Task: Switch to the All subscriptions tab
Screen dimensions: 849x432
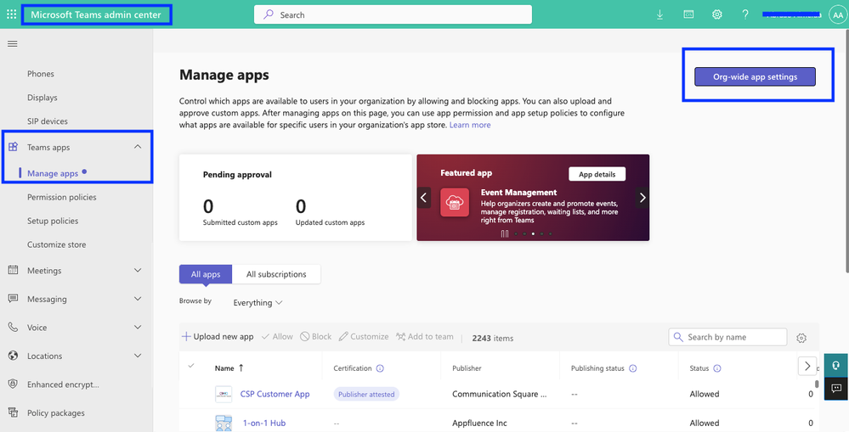Action: [276, 274]
